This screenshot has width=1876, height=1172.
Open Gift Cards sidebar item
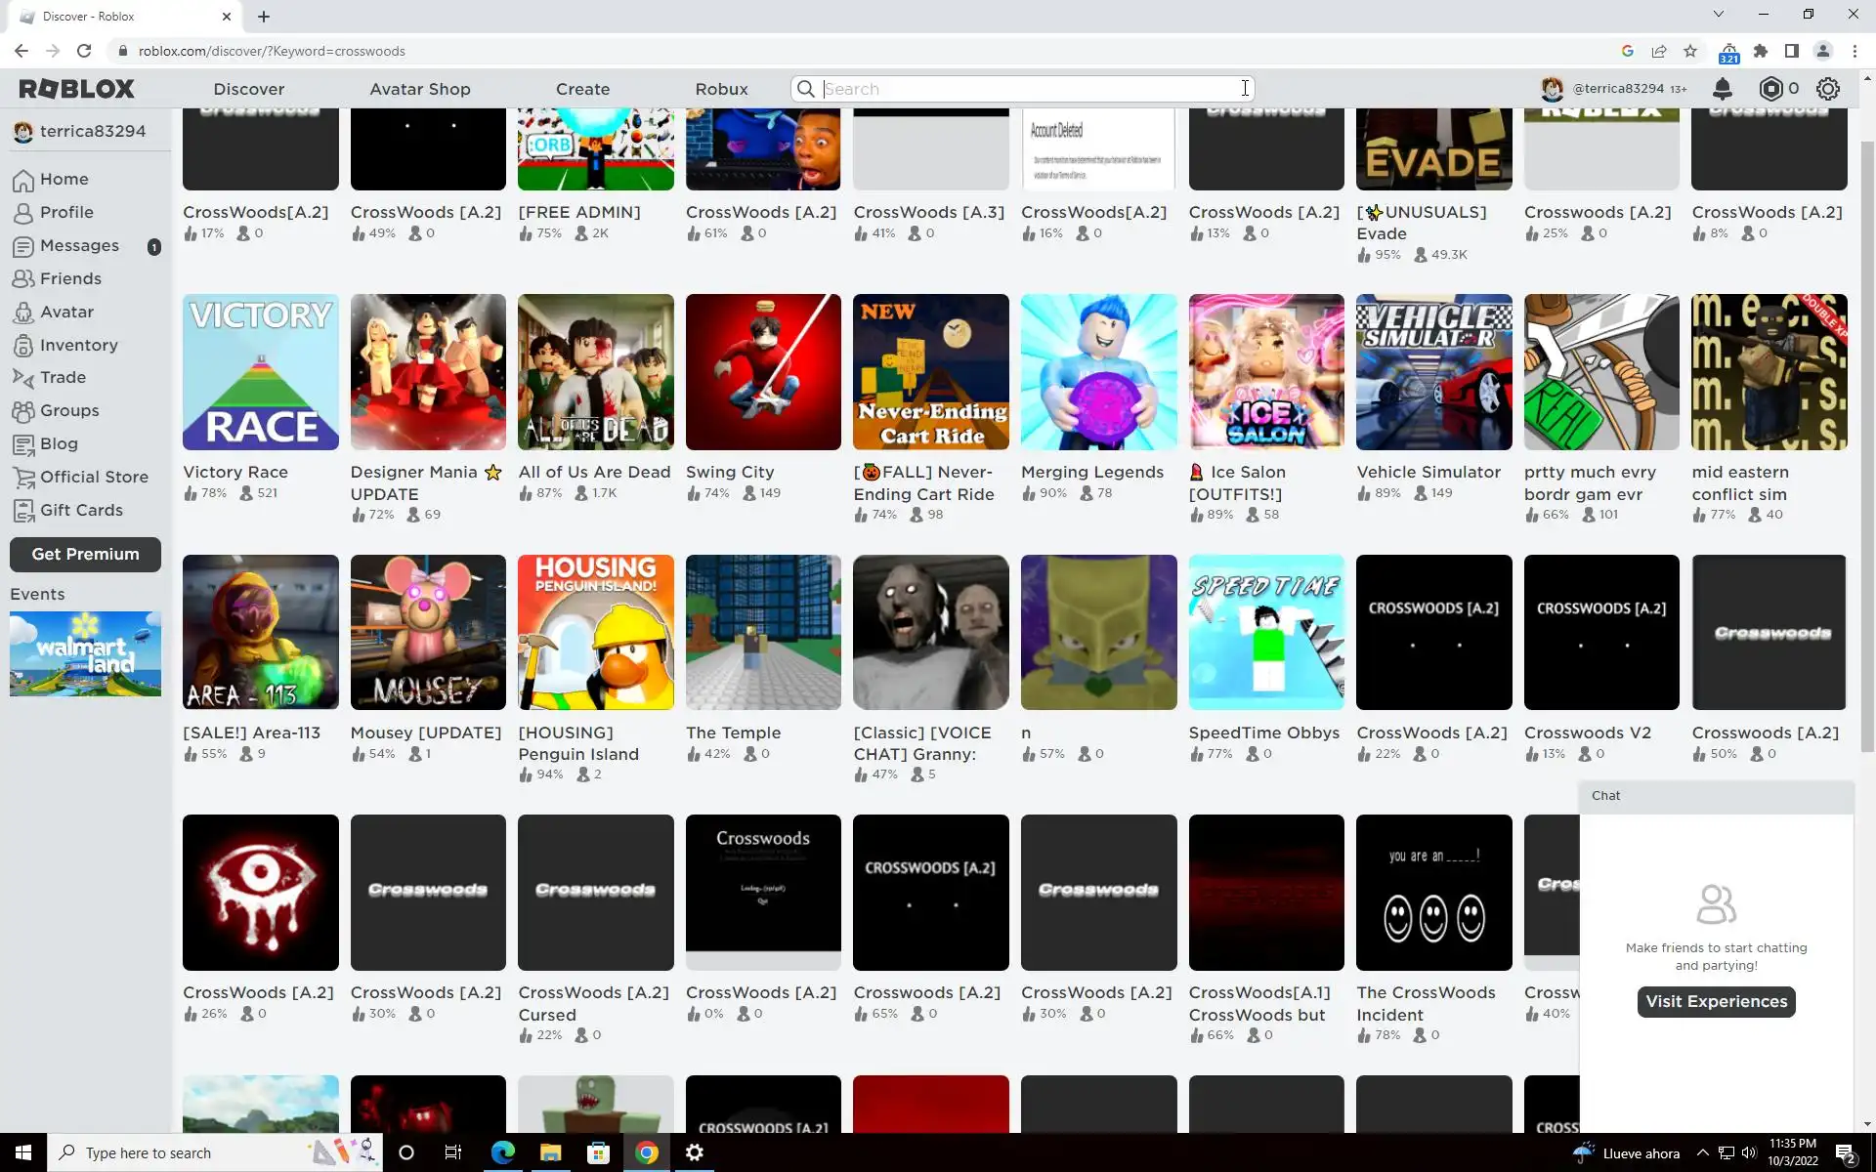(x=81, y=510)
